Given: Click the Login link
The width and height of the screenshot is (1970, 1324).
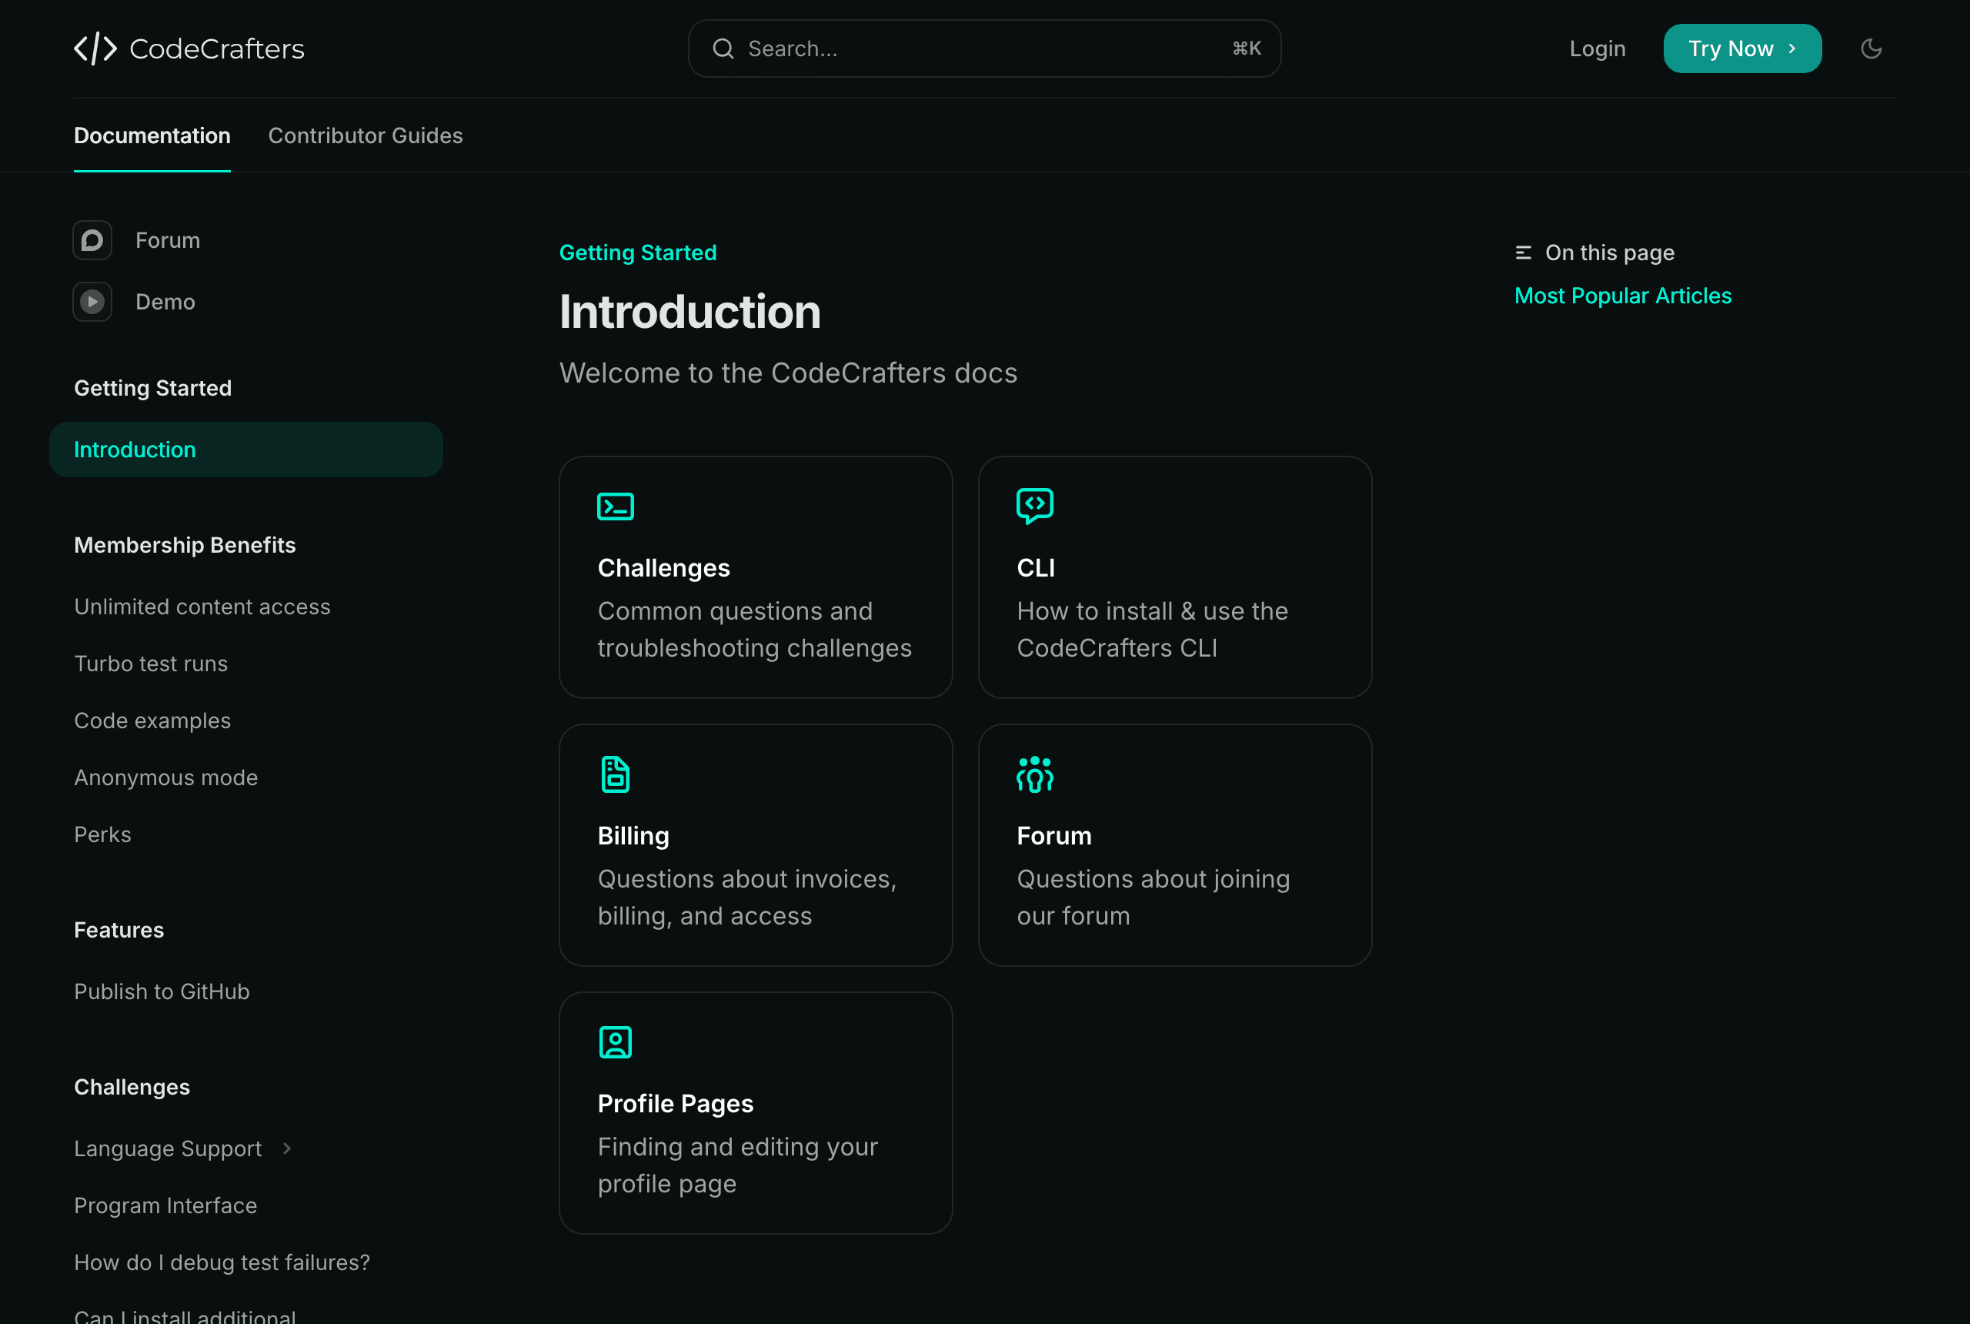Looking at the screenshot, I should pyautogui.click(x=1597, y=49).
